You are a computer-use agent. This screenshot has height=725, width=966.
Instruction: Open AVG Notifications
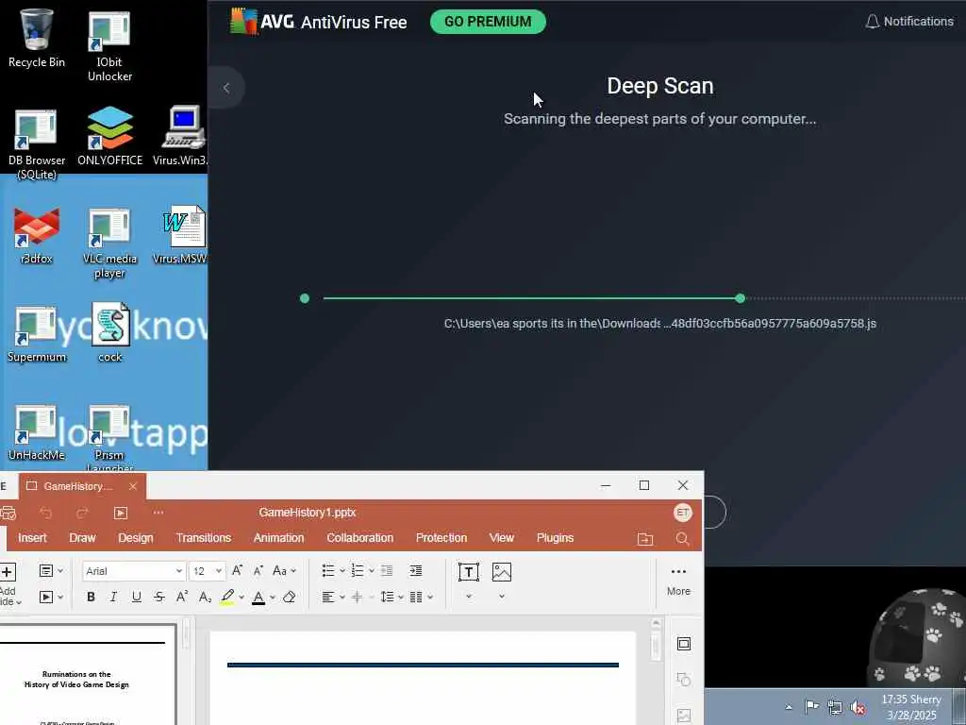[x=909, y=22]
